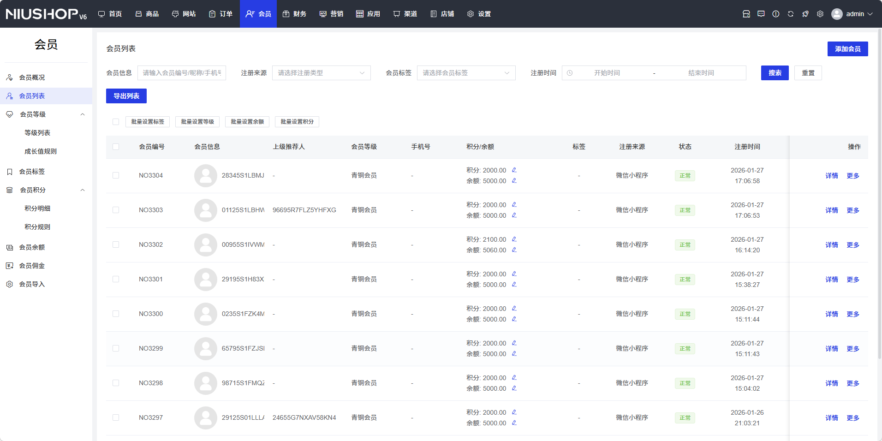This screenshot has width=882, height=441.
Task: Open the message bubble icon in header
Action: pos(761,14)
